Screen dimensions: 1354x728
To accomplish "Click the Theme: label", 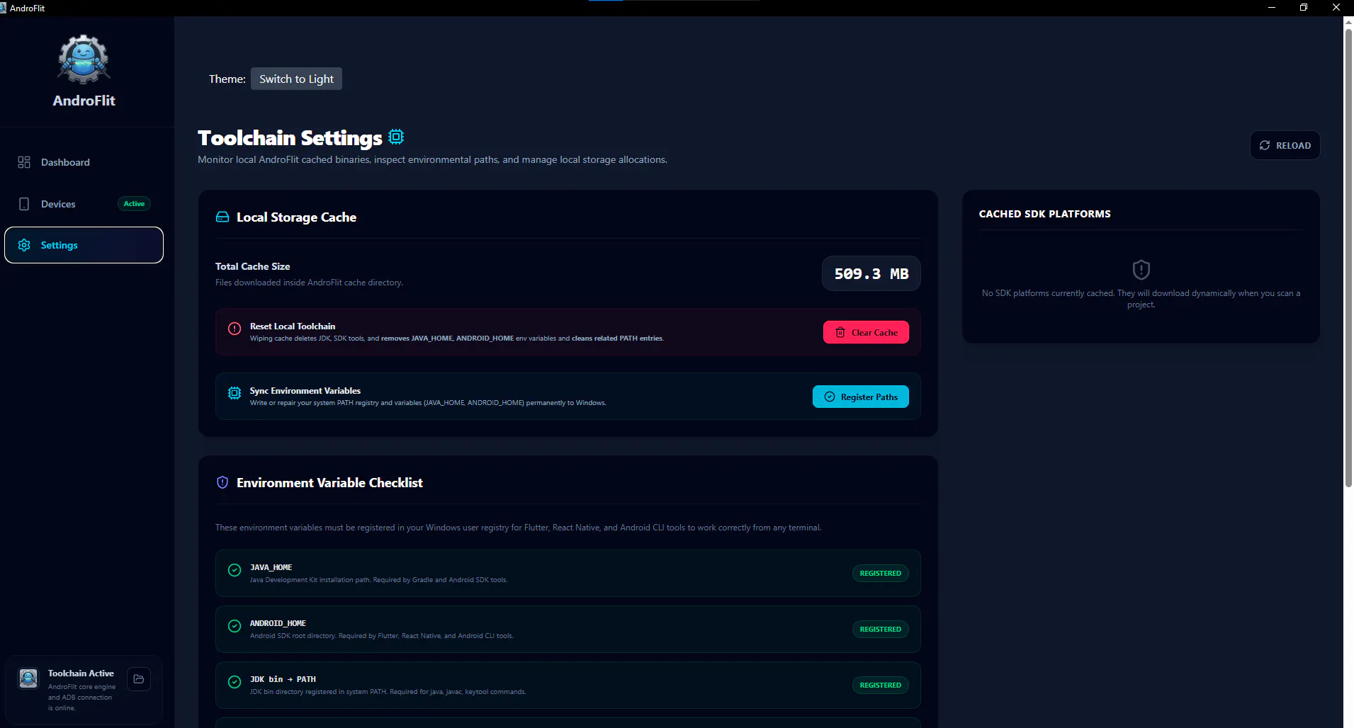I will tap(227, 79).
